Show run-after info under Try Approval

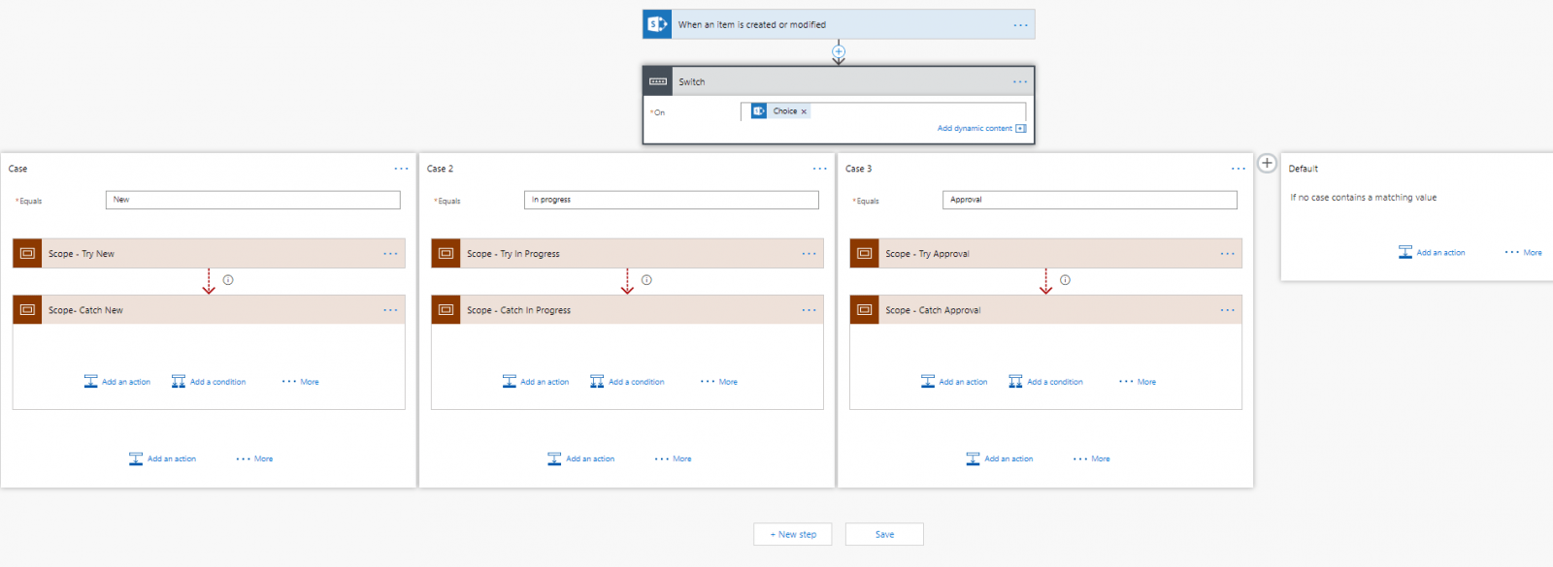point(1065,280)
